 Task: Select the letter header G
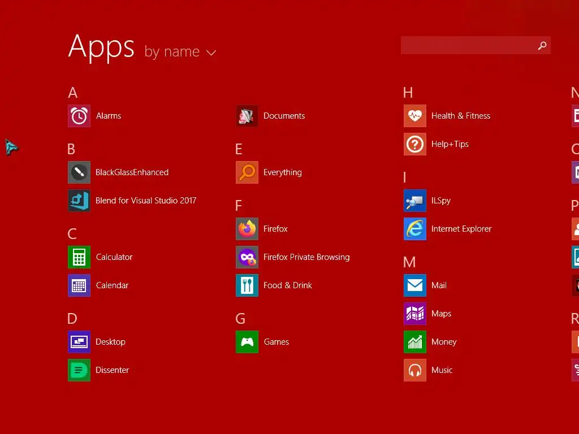pos(240,319)
